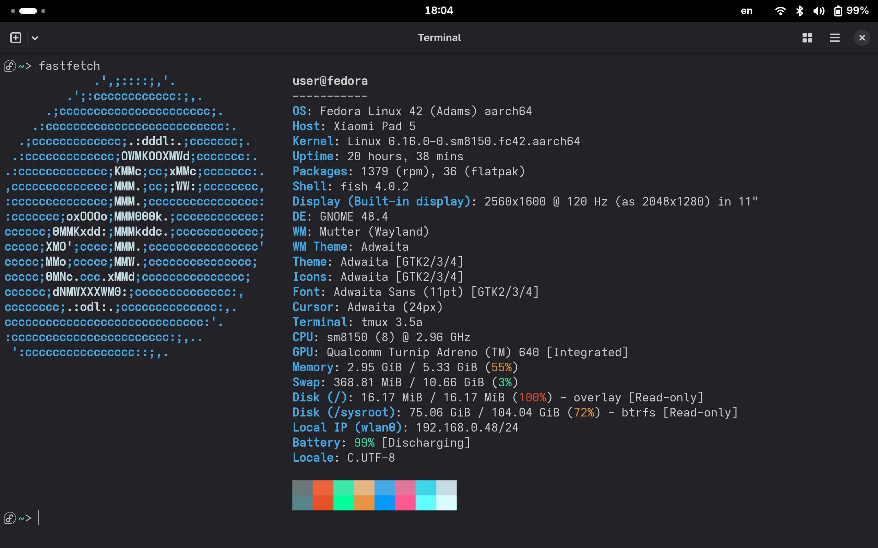Click the Fedora prompt icon before fastfetch
Viewport: 878px width, 548px height.
(10, 66)
